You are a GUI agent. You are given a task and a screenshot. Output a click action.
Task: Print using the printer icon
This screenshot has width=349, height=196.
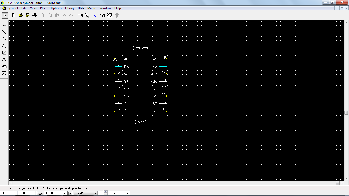[x=34, y=15]
